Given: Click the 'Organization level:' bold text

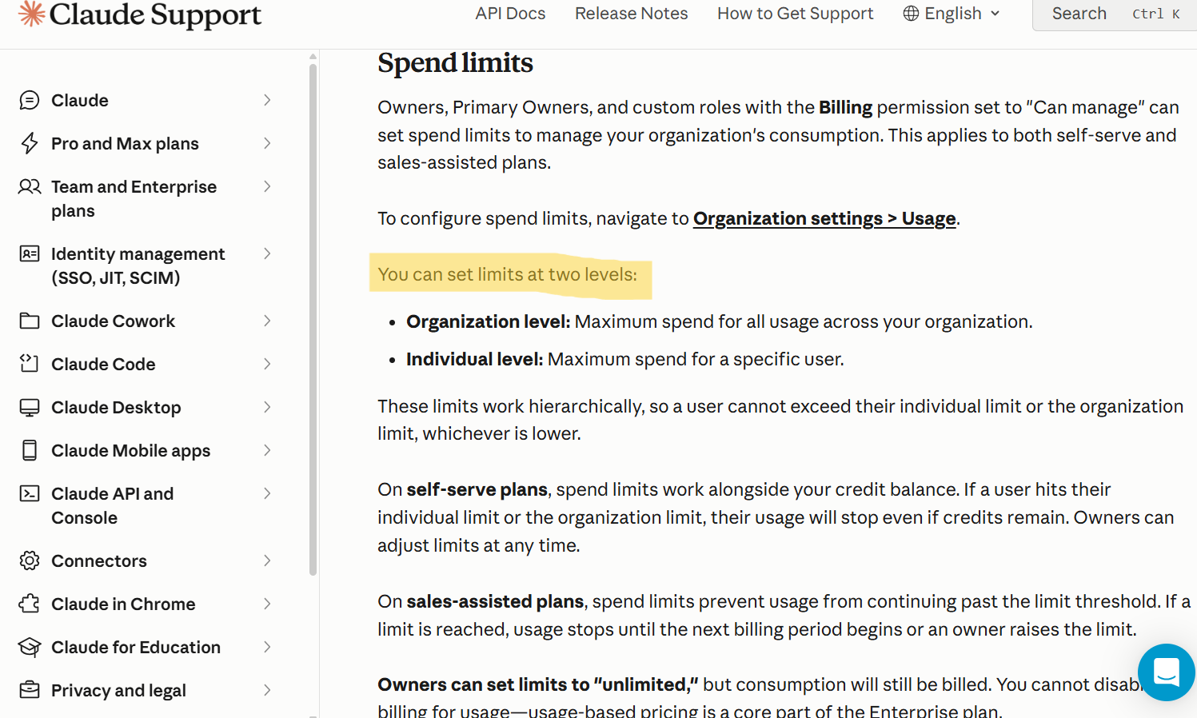Looking at the screenshot, I should pyautogui.click(x=488, y=321).
